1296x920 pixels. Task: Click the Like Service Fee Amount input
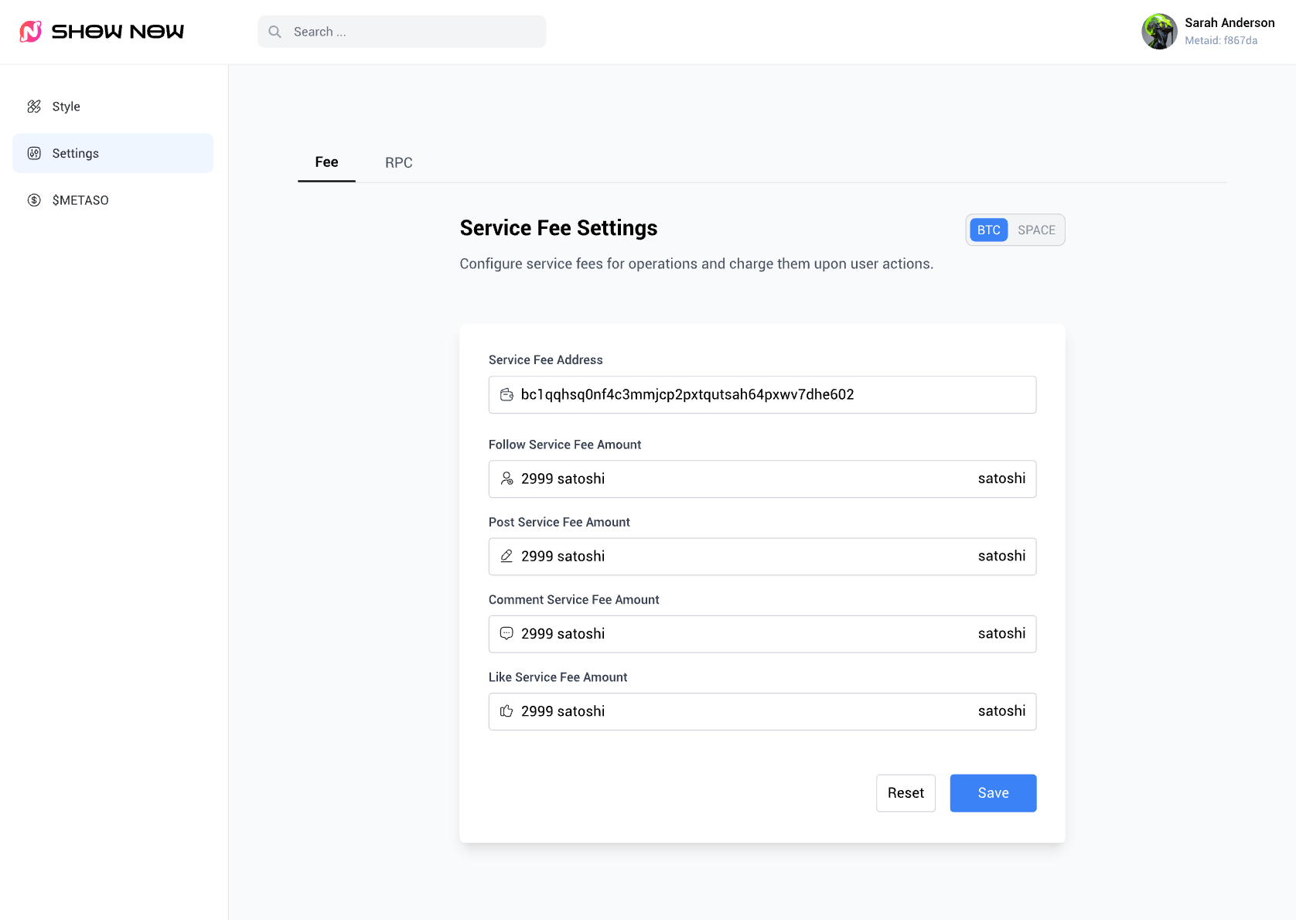[x=742, y=711]
